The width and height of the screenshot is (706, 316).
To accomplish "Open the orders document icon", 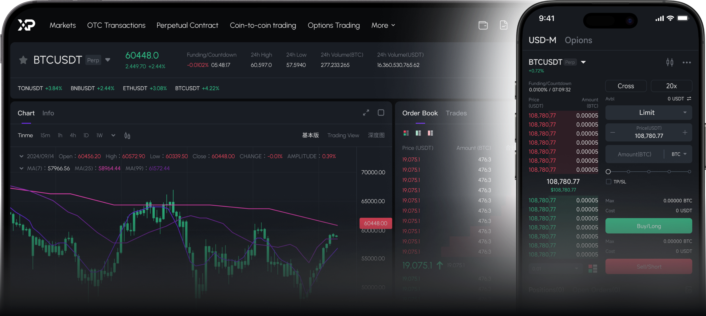I will [504, 25].
